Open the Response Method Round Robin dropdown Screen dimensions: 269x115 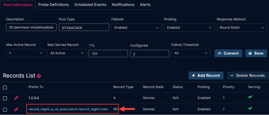[x=242, y=28]
